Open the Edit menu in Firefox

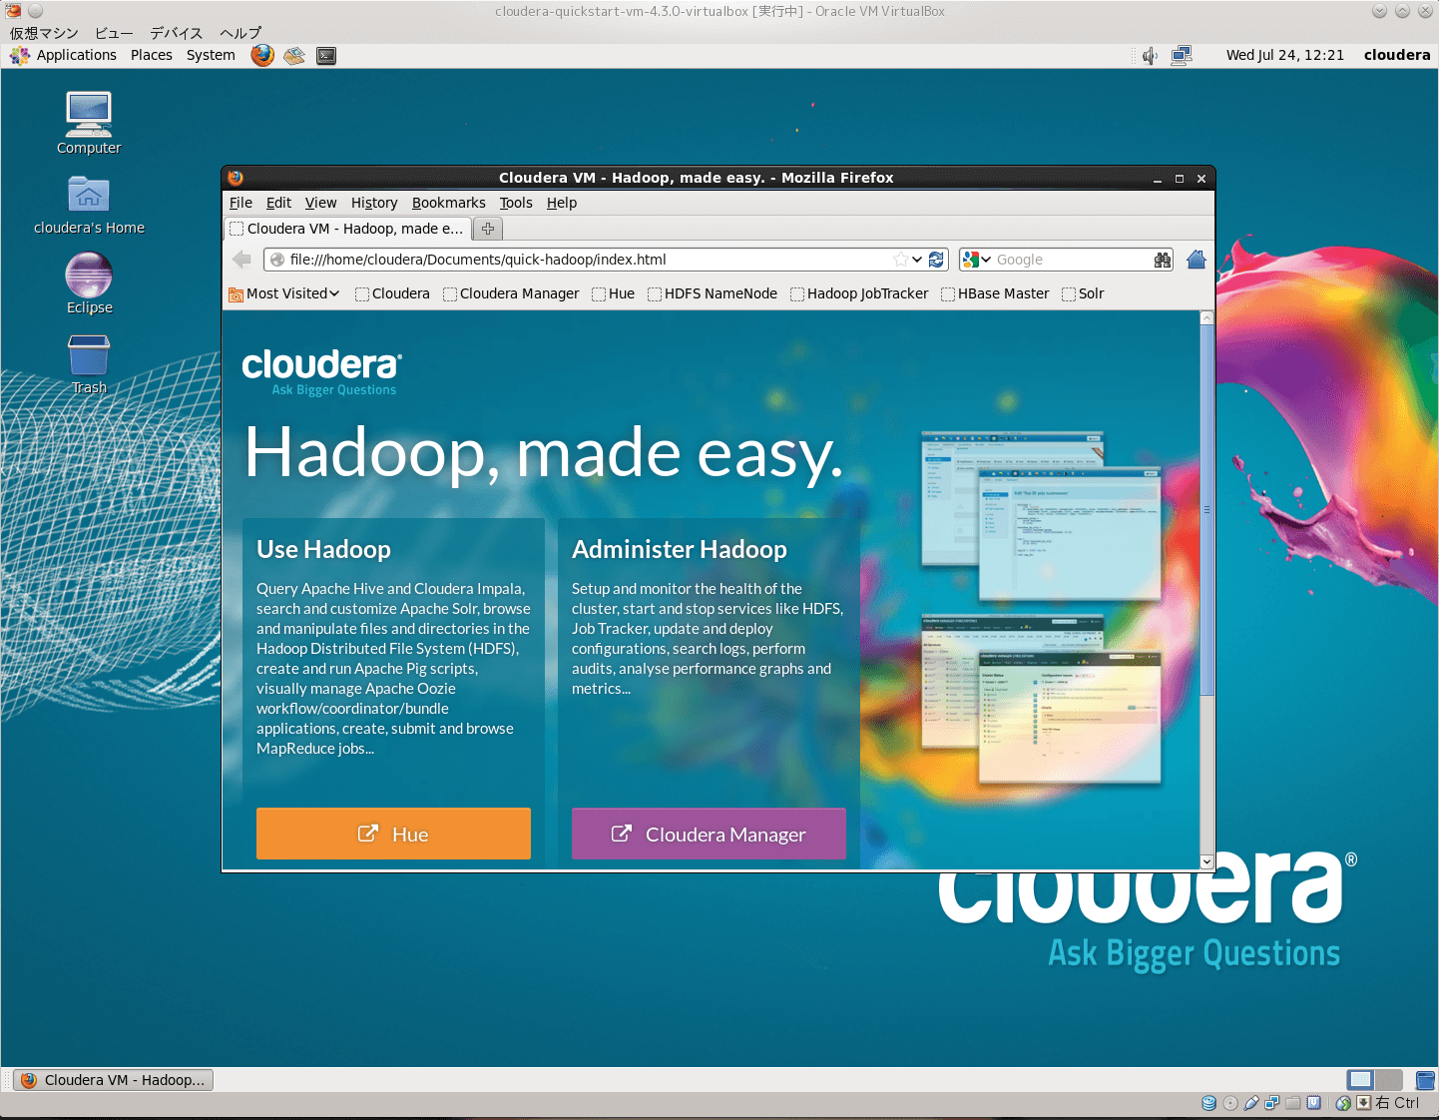click(278, 203)
